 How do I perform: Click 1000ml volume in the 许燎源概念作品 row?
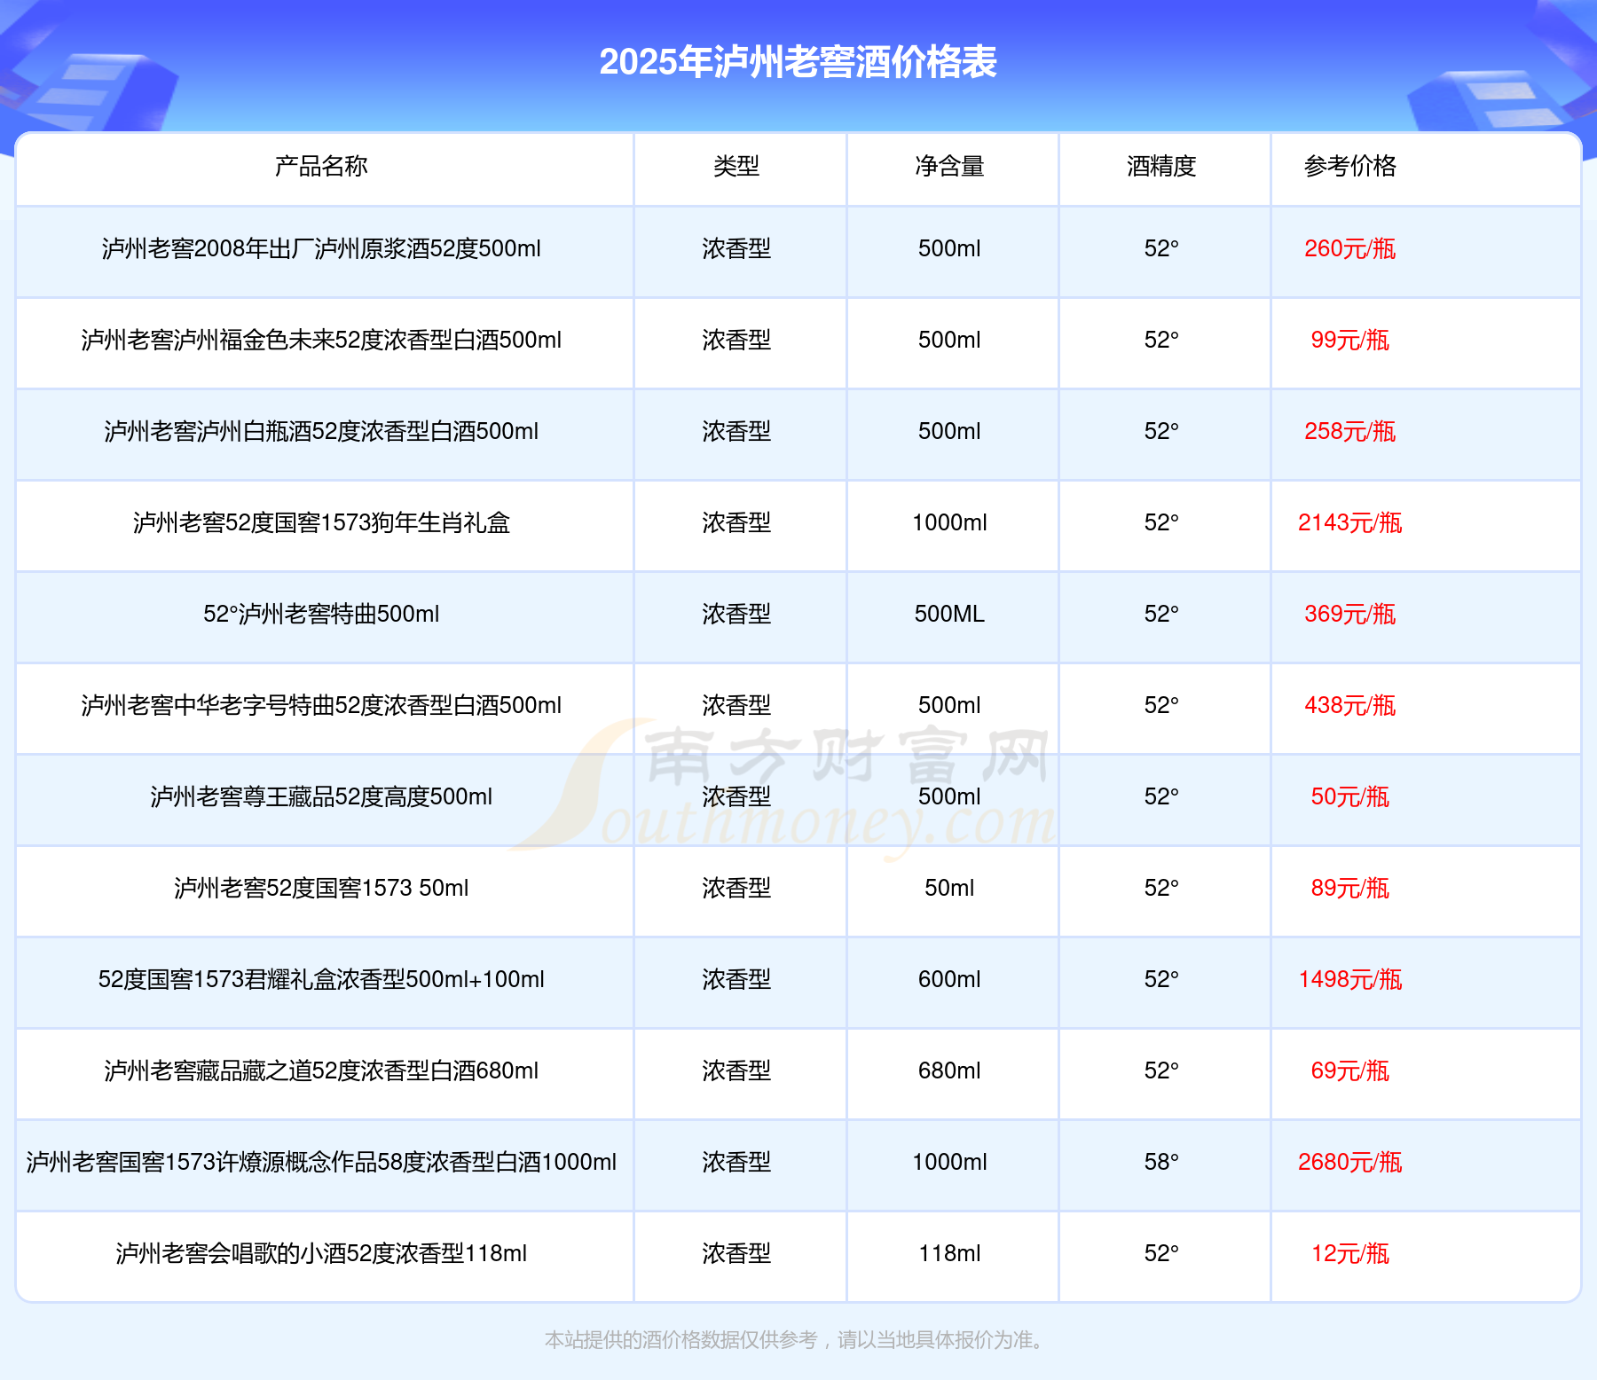click(949, 1163)
